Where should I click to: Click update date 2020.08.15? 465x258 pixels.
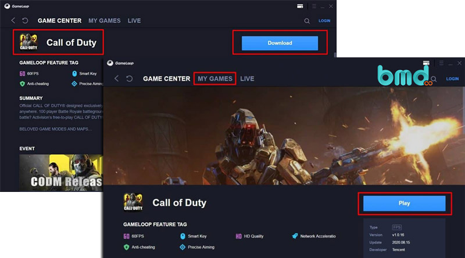click(401, 242)
